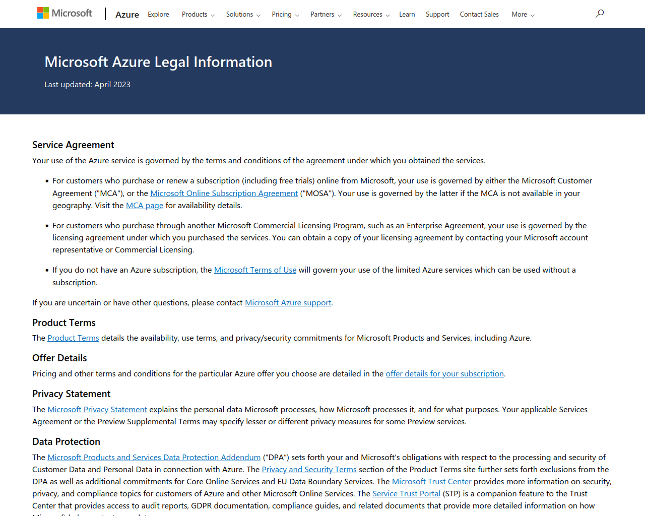Viewport: 645px width, 516px height.
Task: Click the Product Terms heading
Action: click(x=64, y=322)
